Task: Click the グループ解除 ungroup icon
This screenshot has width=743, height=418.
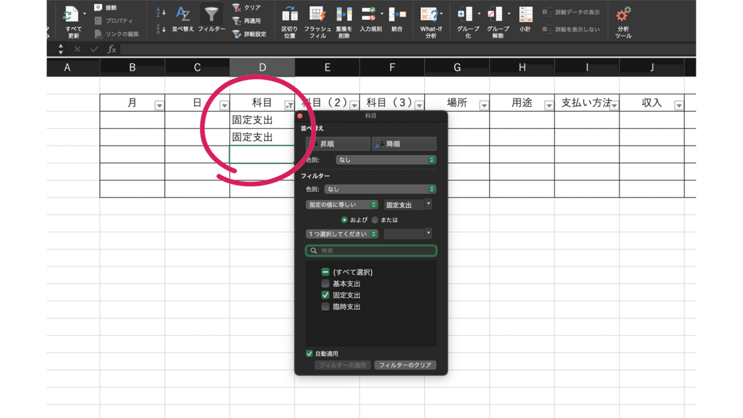Action: coord(495,14)
